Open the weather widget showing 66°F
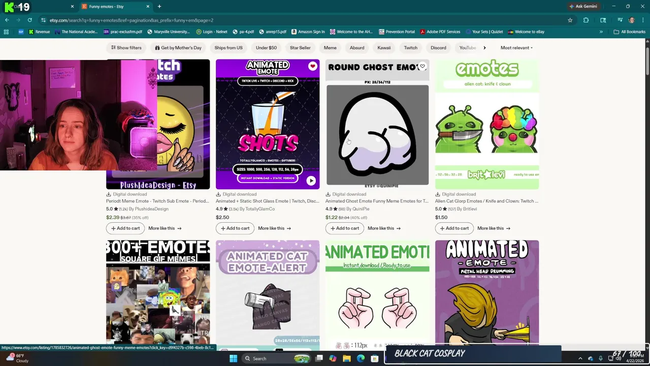650x366 pixels. [18, 358]
